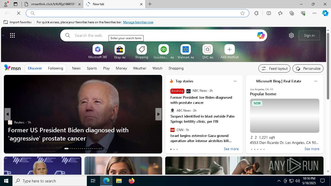Select the Discover tab
Image resolution: width=331 pixels, height=186 pixels.
tap(35, 68)
